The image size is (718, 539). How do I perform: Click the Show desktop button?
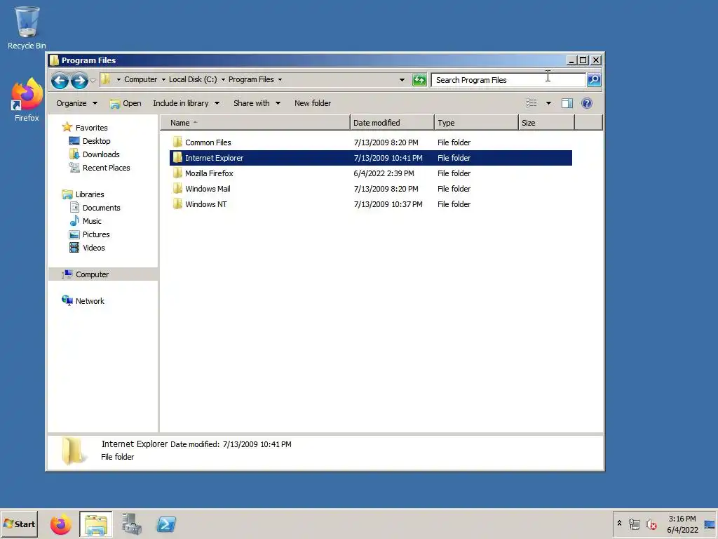pos(710,524)
